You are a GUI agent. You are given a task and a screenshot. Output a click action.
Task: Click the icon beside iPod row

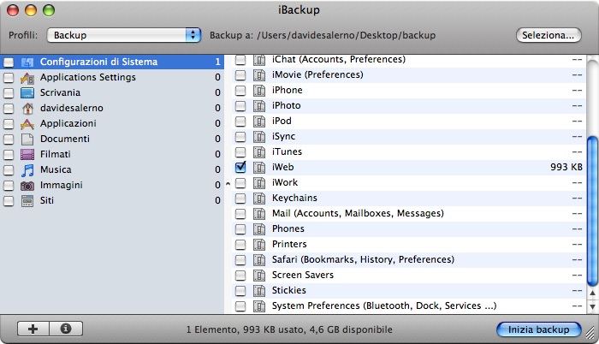tap(259, 122)
